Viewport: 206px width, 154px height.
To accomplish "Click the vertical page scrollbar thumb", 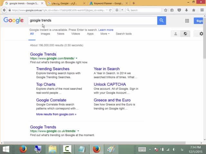I will point(204,38).
